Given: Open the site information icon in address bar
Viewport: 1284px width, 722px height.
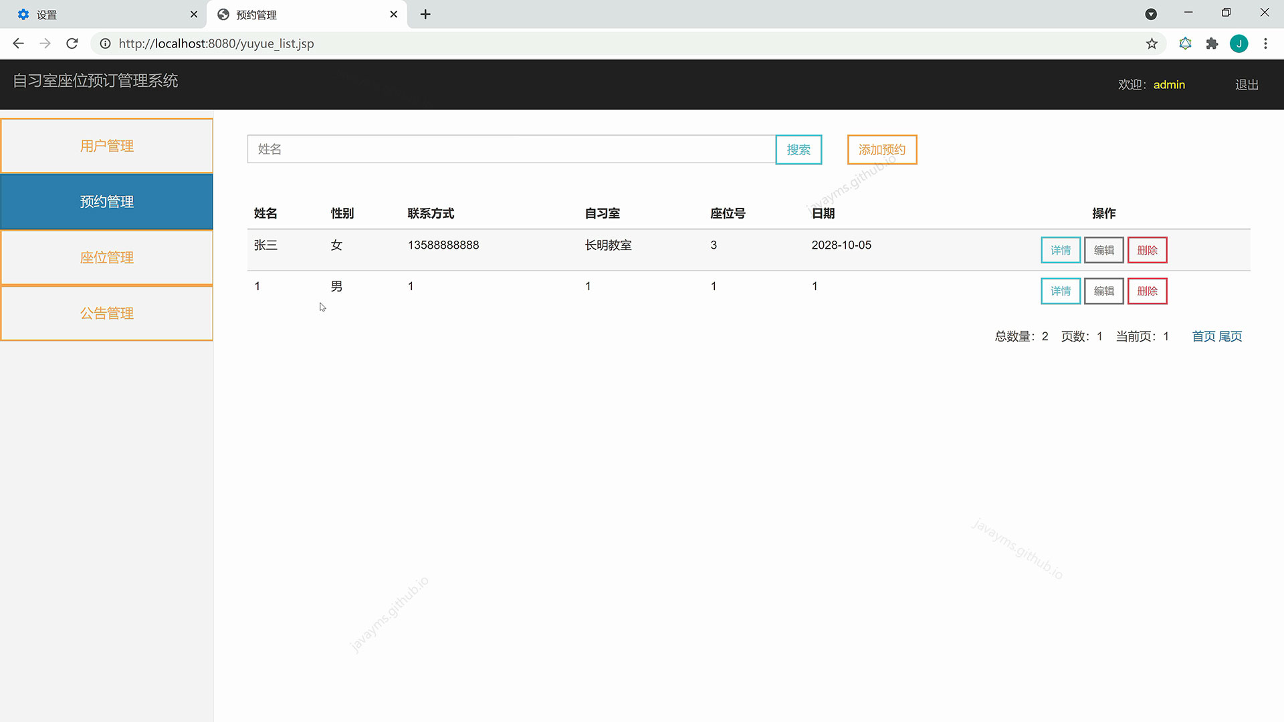Looking at the screenshot, I should [105, 43].
